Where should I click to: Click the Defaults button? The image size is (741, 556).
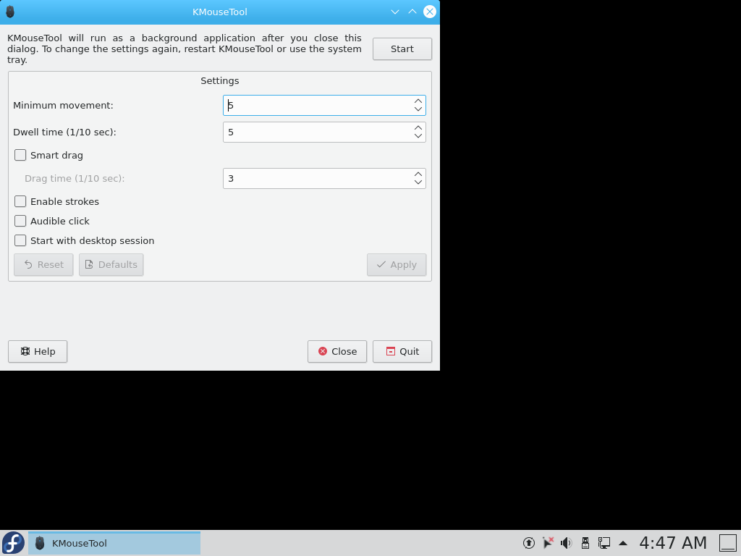click(x=111, y=264)
